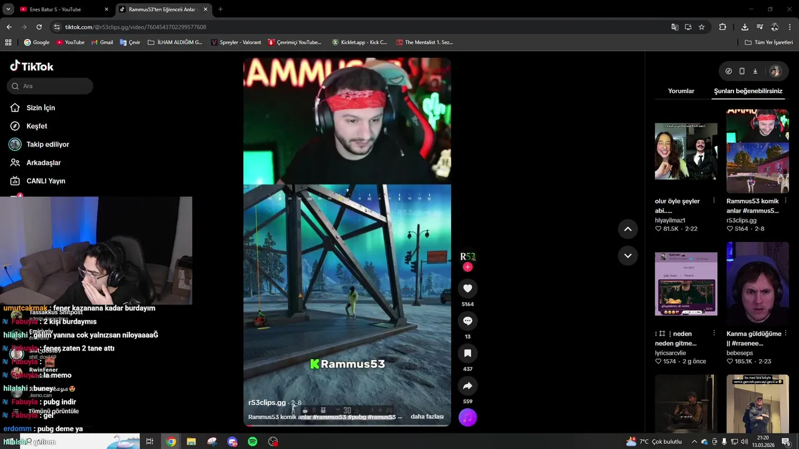The height and width of the screenshot is (449, 799).
Task: Open Windows notification center
Action: point(786,442)
